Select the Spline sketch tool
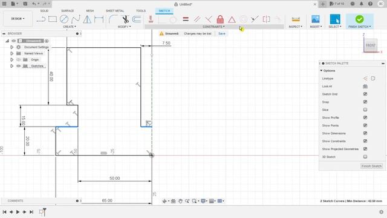This screenshot has height=218, width=387. point(76,19)
